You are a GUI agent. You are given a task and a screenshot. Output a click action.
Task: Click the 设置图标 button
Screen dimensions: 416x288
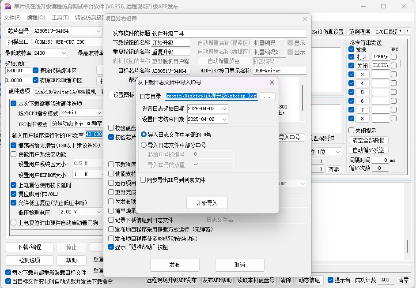point(122,95)
